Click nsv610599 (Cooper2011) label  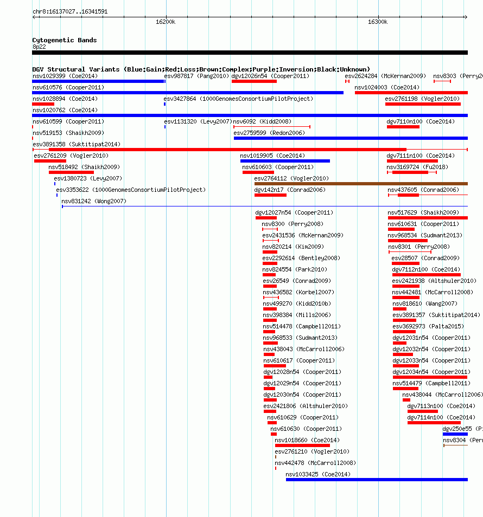68,122
